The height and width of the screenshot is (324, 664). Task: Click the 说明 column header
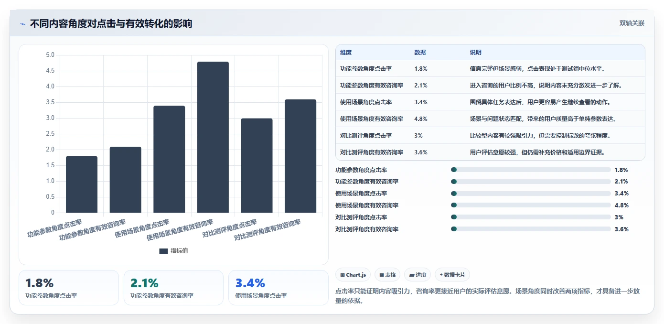point(476,53)
